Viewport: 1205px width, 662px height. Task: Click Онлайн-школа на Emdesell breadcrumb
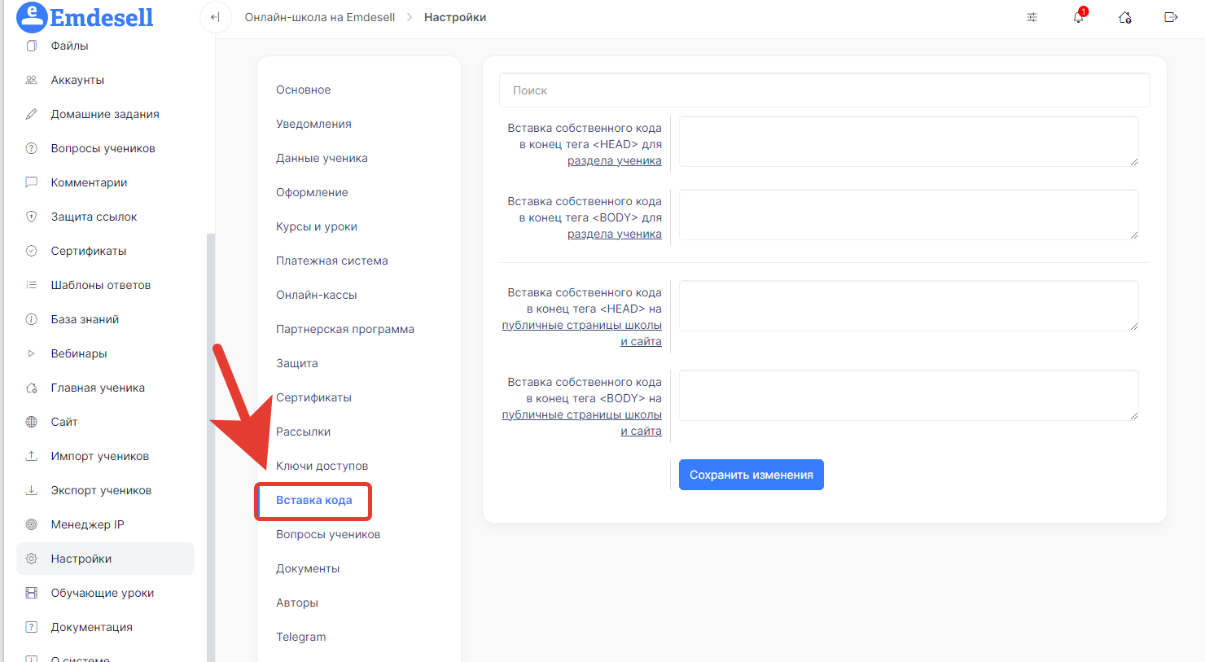click(319, 17)
